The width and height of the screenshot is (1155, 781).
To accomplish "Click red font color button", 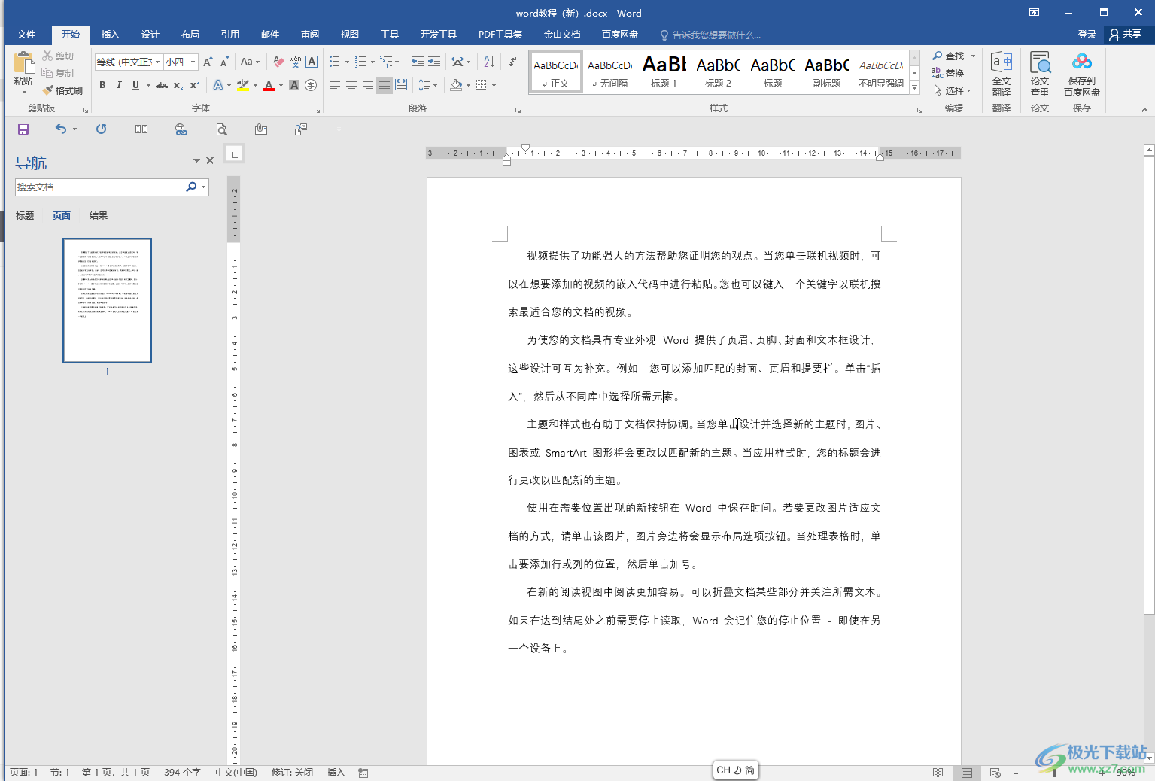I will click(x=269, y=85).
